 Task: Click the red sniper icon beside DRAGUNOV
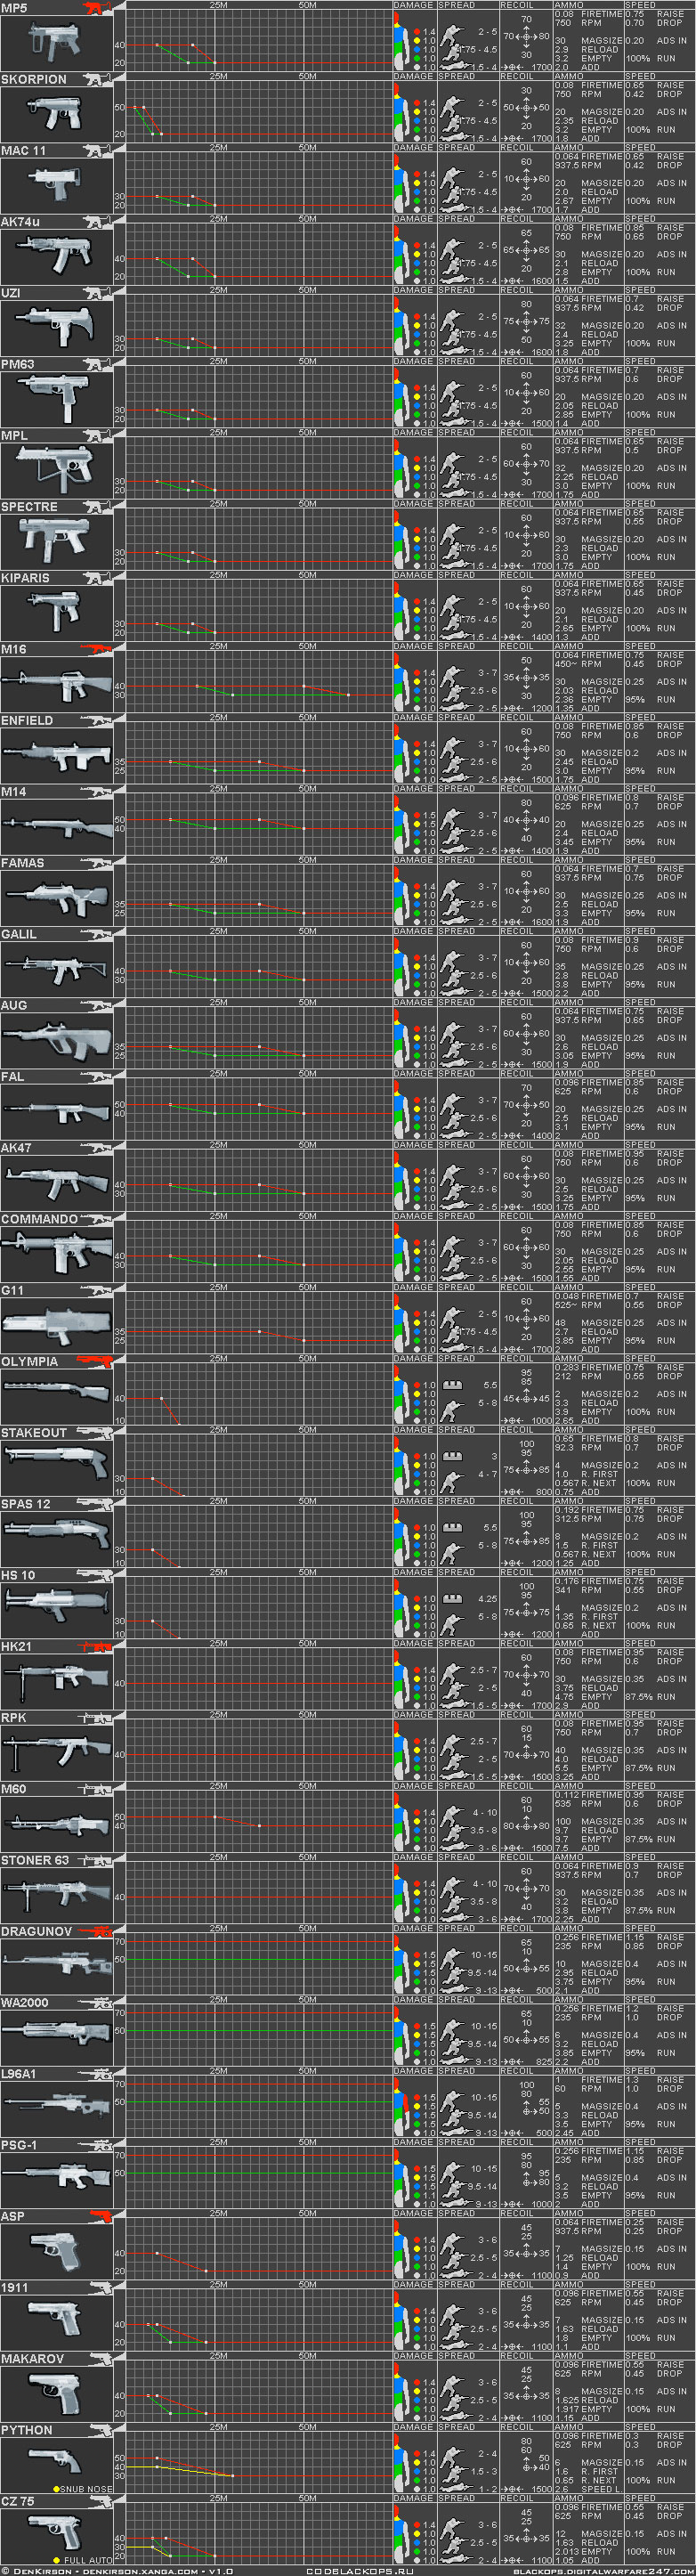coord(97,1931)
